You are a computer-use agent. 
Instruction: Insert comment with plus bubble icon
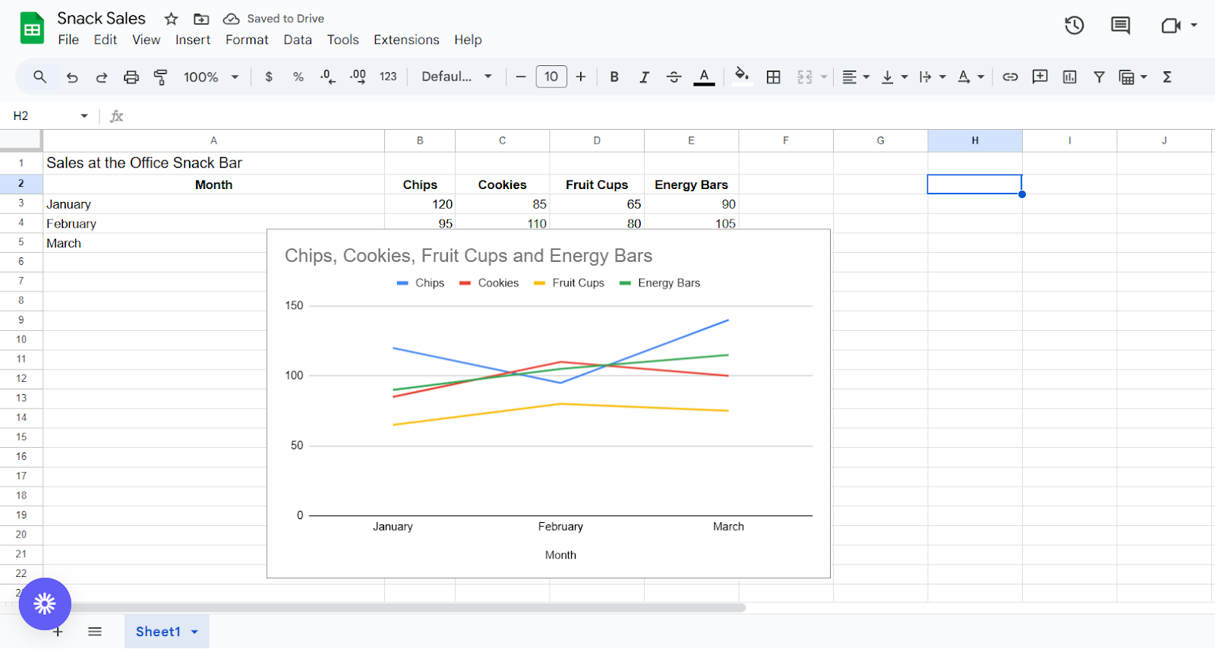1040,77
